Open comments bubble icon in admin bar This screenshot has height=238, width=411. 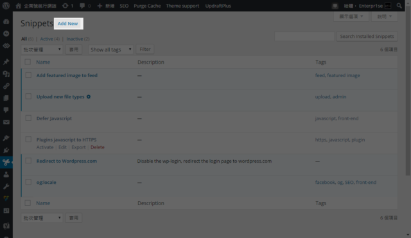[82, 6]
